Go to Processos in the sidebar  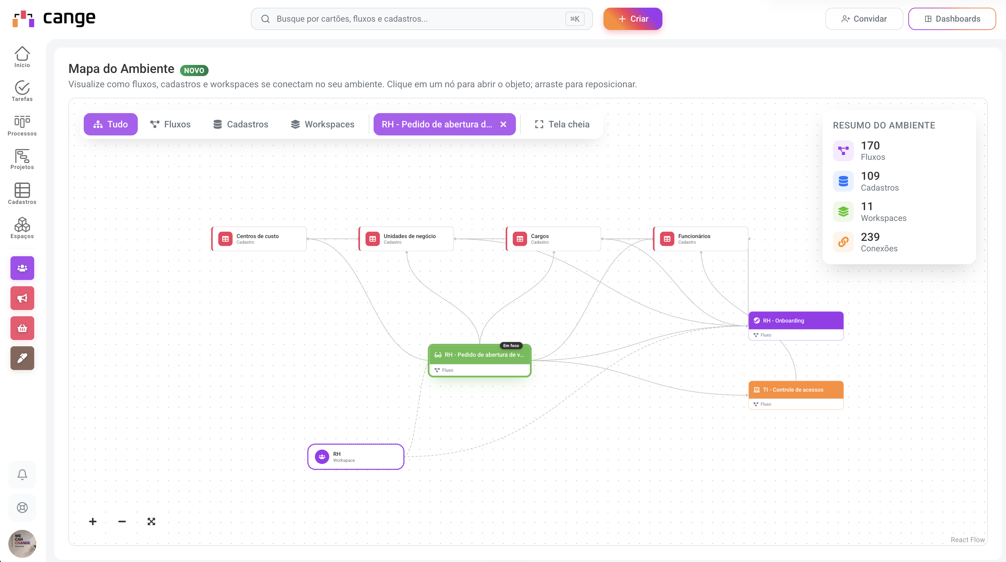[x=22, y=125]
